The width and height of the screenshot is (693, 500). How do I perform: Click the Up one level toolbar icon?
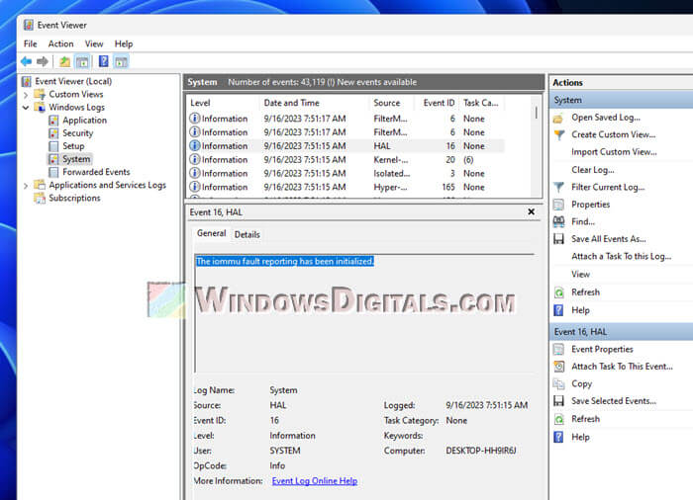[65, 61]
